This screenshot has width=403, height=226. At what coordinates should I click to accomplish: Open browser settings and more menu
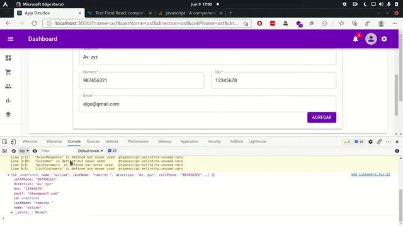click(x=395, y=23)
